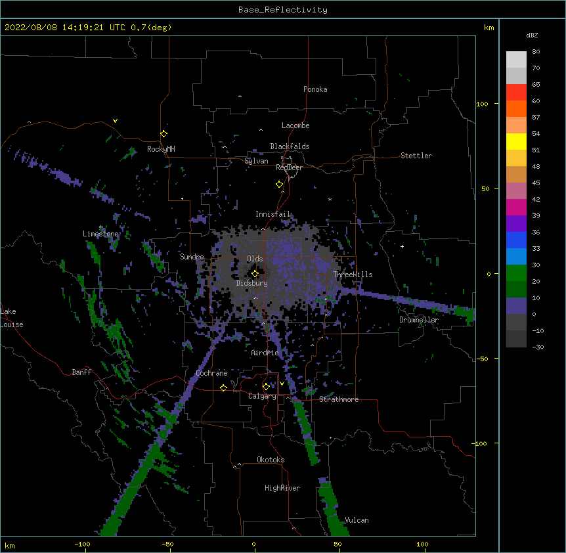Click the Calgary city label

point(262,396)
